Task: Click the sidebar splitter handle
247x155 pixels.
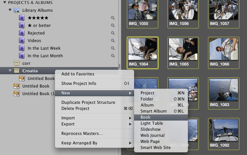Action: pos(119,66)
